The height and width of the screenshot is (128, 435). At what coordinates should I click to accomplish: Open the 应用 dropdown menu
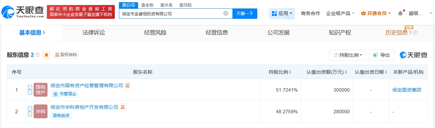coord(282,13)
